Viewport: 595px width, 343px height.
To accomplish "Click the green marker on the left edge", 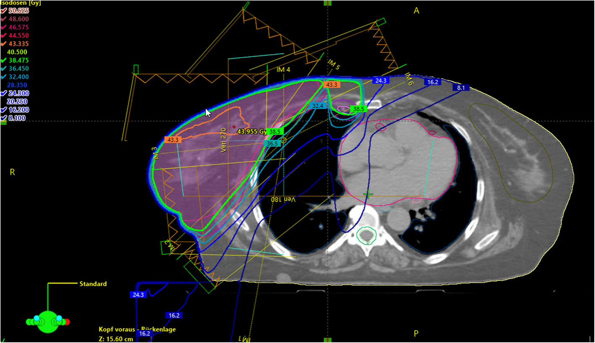I will point(3,122).
